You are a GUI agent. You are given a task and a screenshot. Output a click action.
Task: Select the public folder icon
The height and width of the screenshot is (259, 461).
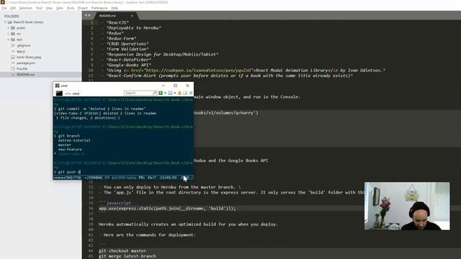pyautogui.click(x=13, y=28)
